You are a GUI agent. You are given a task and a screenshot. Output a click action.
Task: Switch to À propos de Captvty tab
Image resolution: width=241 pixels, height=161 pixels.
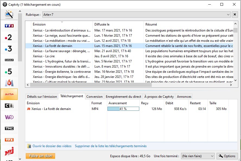[x=159, y=97]
